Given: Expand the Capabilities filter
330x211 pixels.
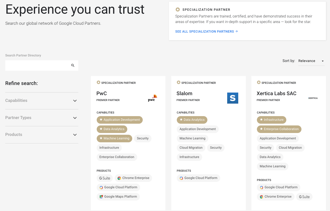Looking at the screenshot, I should pos(42,101).
